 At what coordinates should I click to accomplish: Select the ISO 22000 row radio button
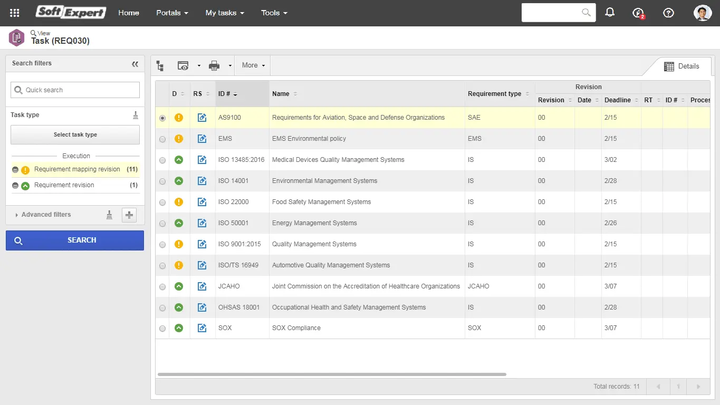coord(162,202)
